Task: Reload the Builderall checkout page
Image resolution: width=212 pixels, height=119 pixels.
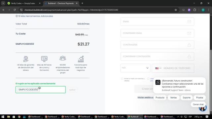Action: coord(15,10)
